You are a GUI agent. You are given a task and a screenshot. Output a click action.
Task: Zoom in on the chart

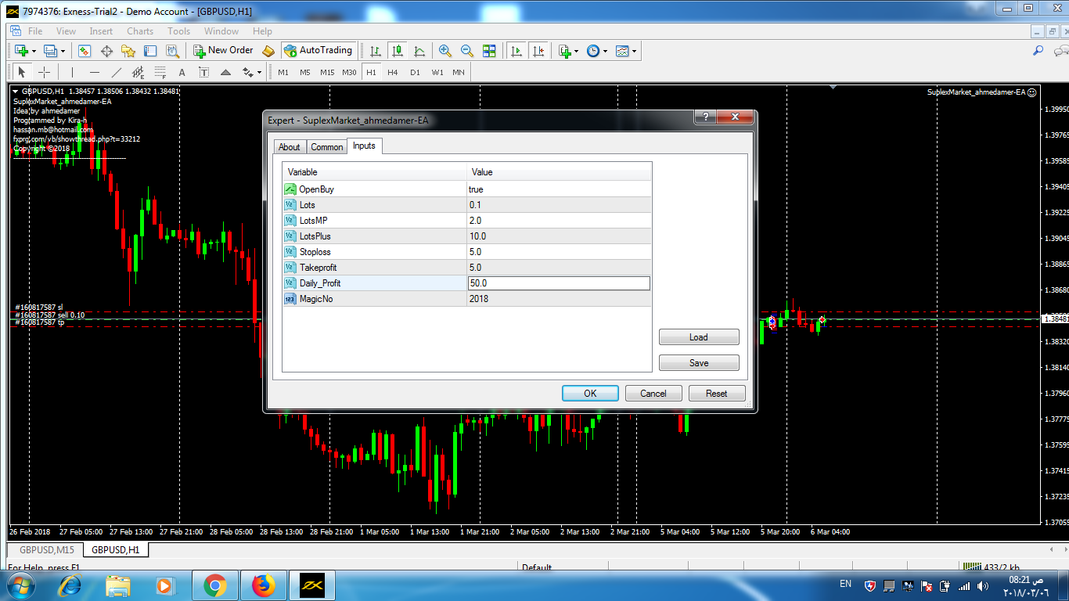445,51
